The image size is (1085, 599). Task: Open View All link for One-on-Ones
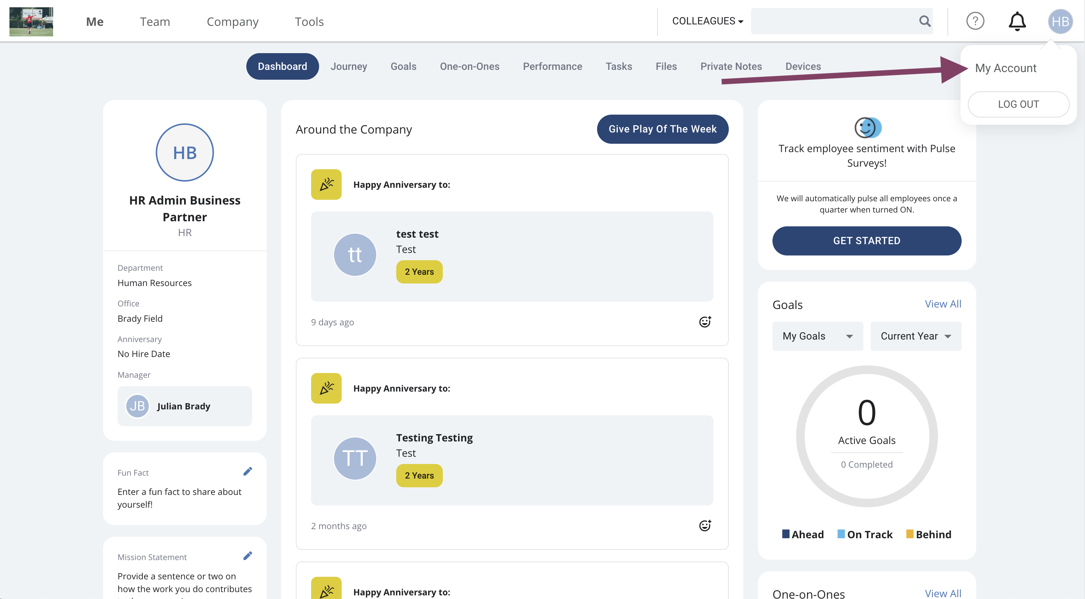coord(943,593)
